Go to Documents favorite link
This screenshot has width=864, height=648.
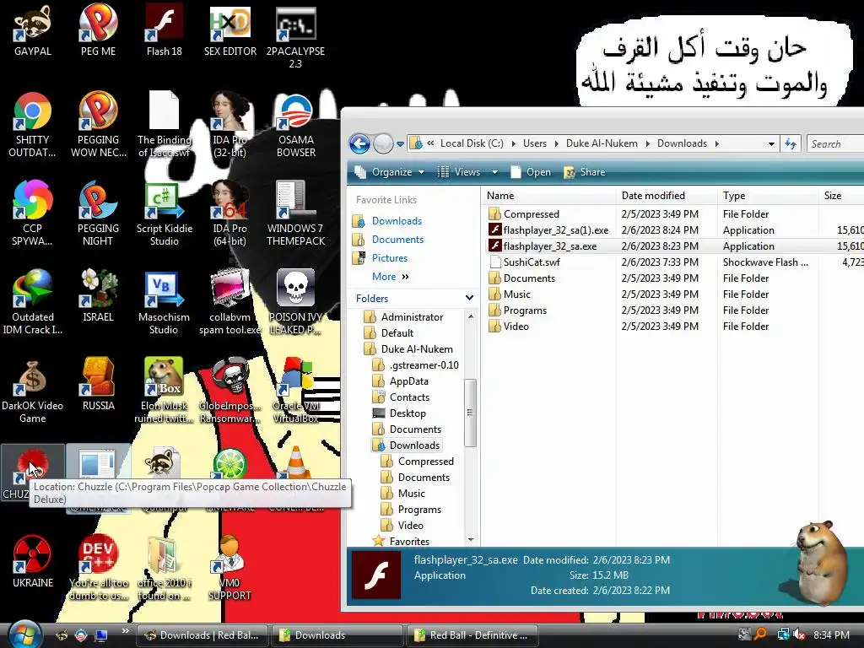[397, 240]
